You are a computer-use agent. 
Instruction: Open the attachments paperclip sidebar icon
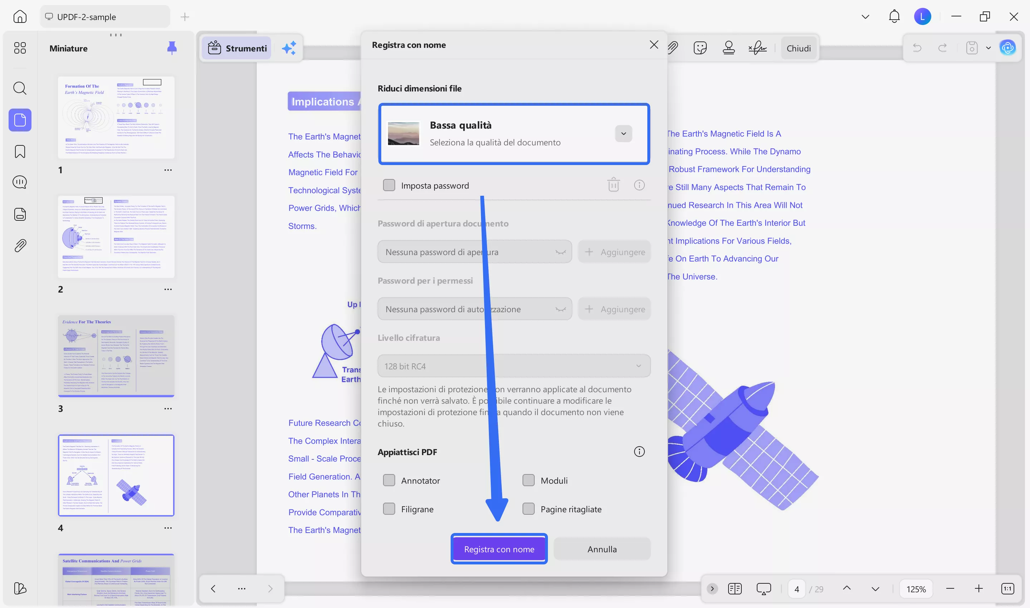20,246
